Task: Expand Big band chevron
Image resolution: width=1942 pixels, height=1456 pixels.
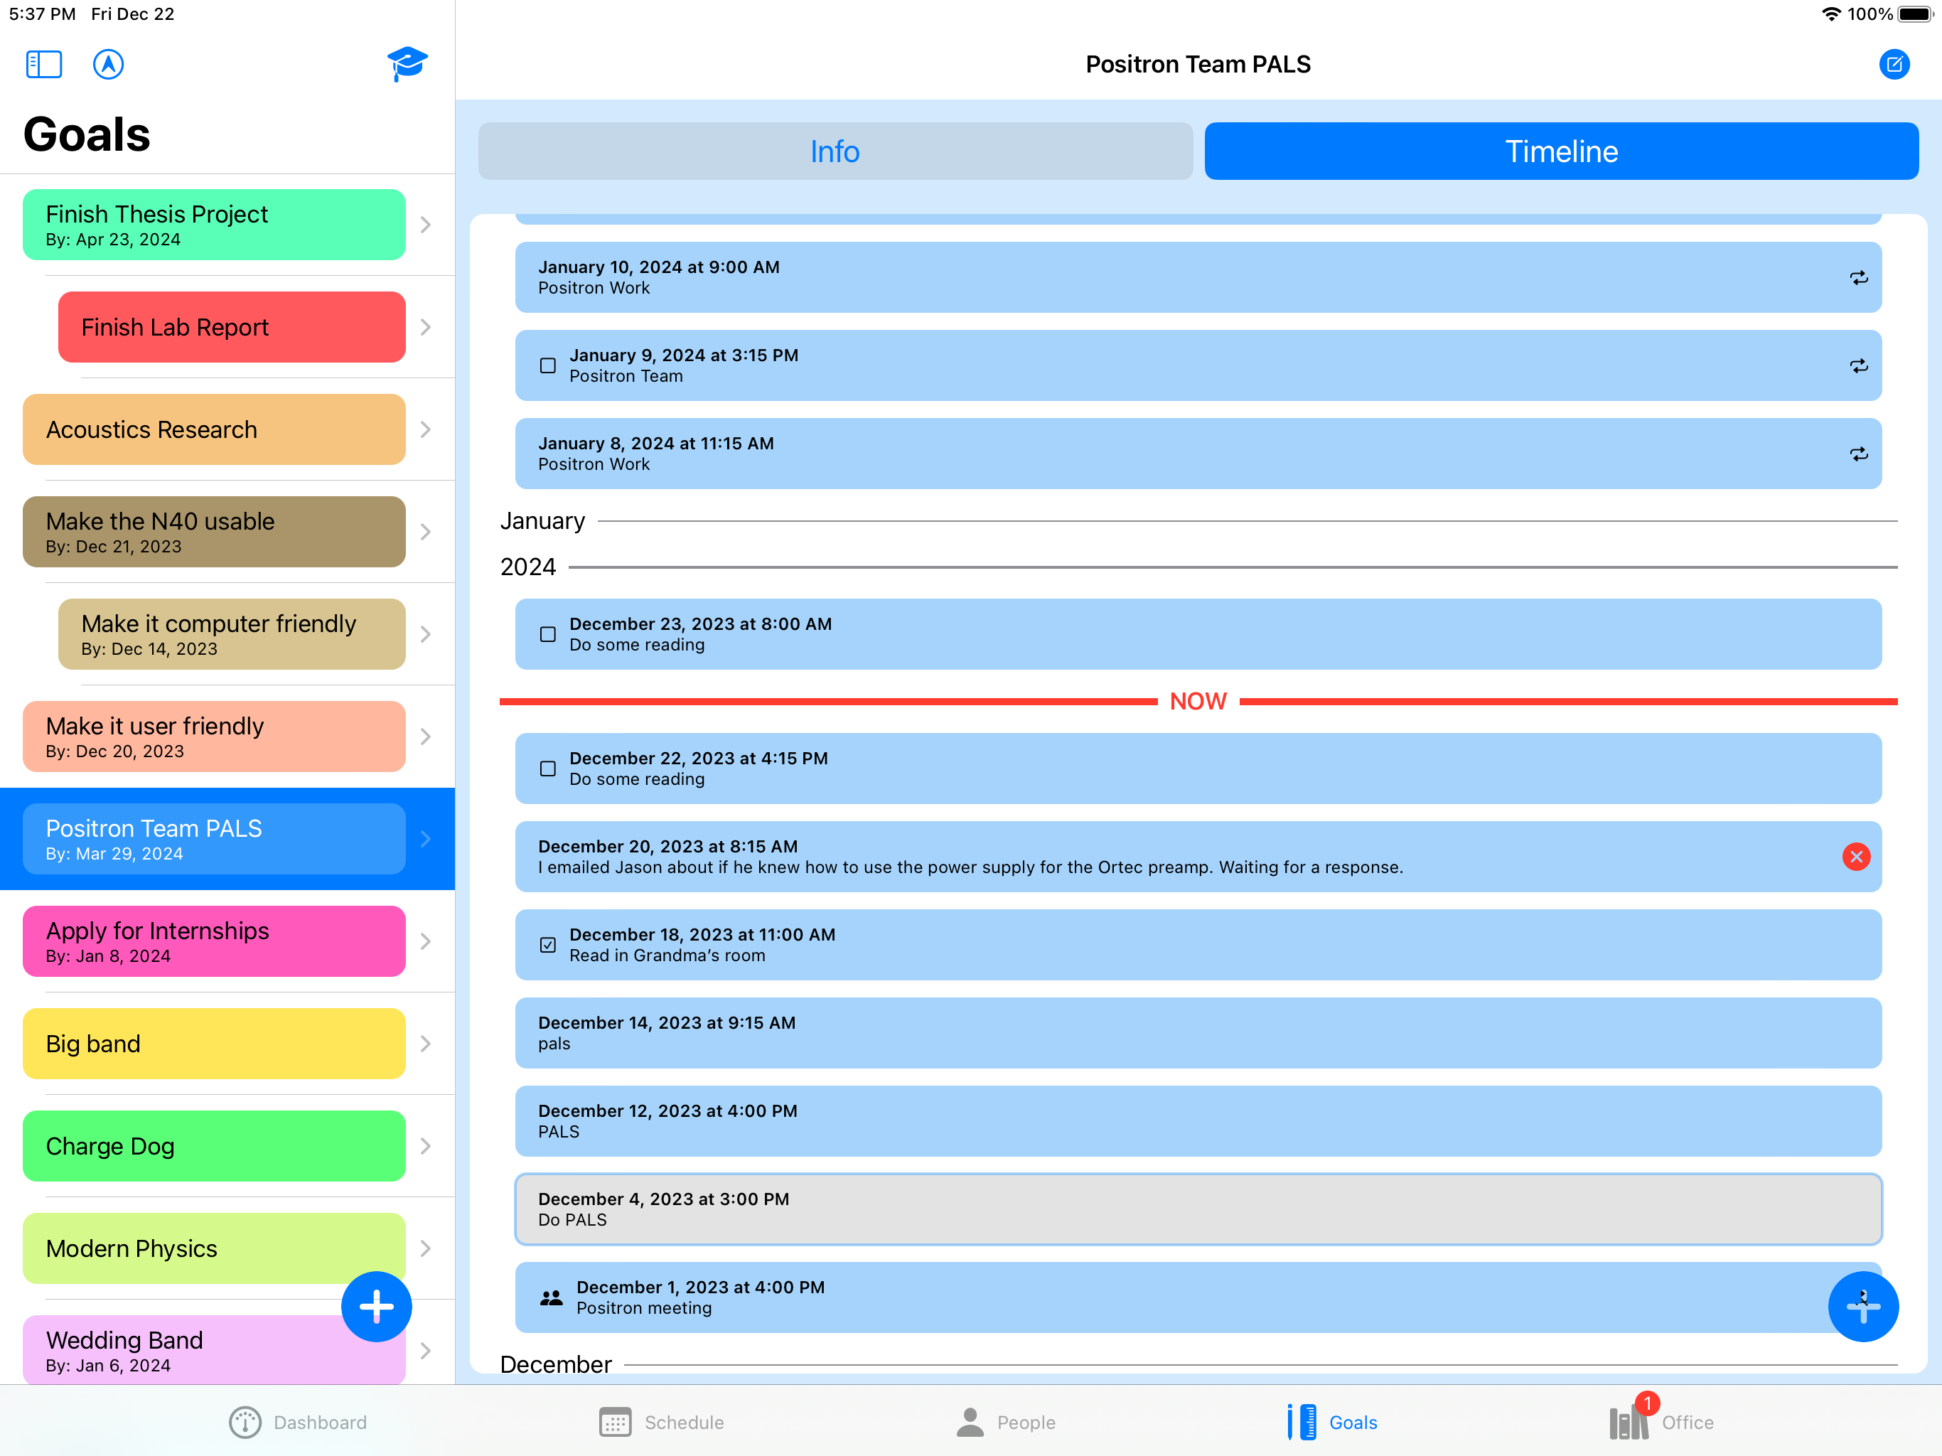Action: coord(426,1043)
